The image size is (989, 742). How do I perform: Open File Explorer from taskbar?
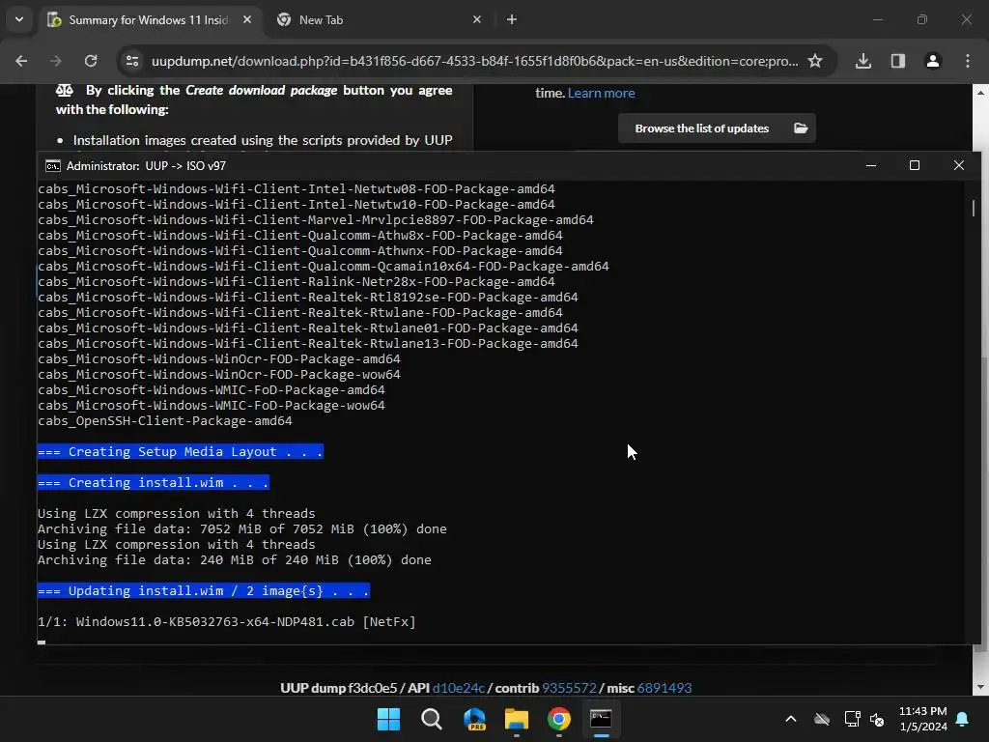(517, 719)
